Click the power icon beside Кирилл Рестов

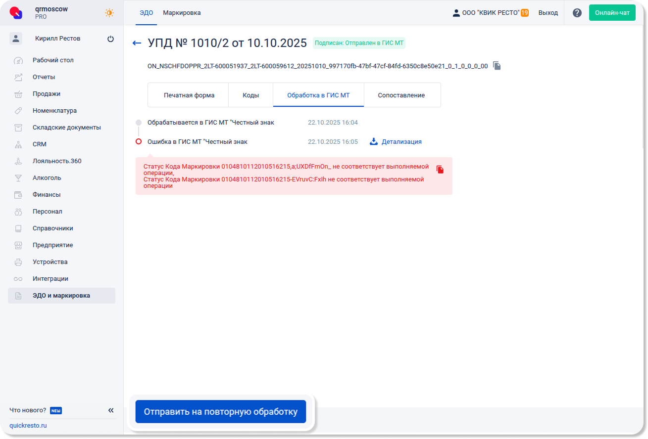[110, 39]
